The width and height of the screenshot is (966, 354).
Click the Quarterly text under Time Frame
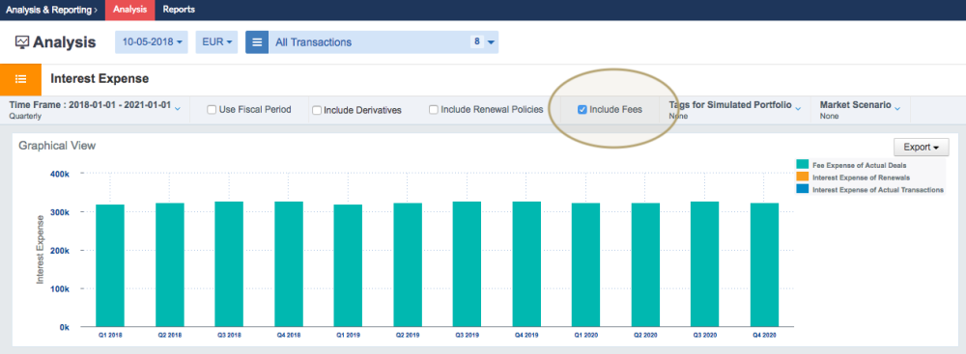(x=25, y=116)
